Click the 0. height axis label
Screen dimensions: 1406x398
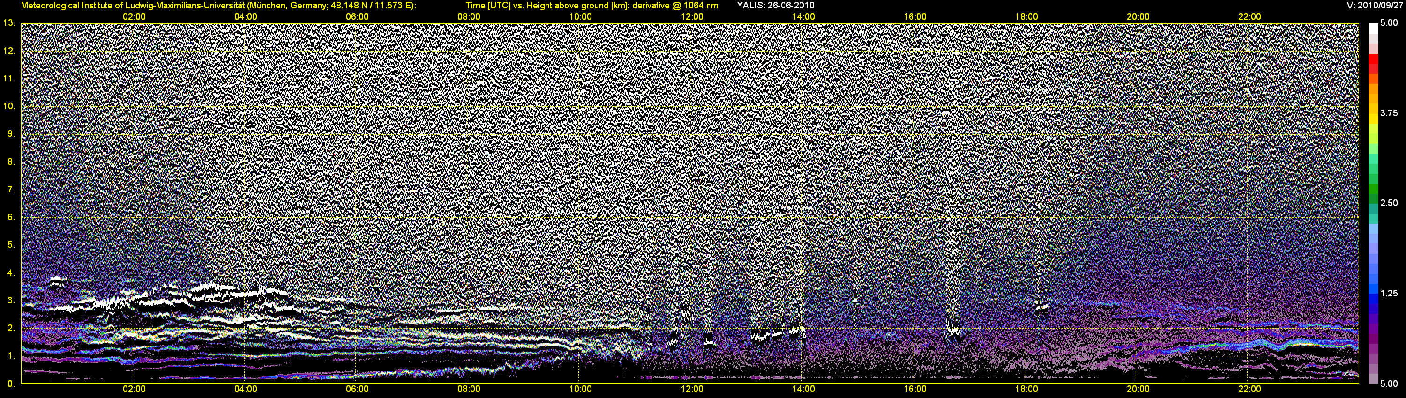point(11,384)
